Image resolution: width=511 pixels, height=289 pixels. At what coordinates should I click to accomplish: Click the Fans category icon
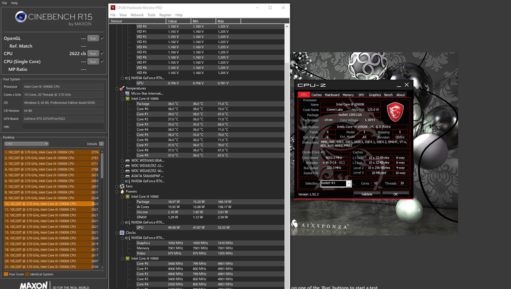[122, 186]
